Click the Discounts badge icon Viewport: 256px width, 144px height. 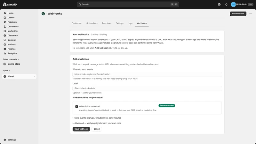5,36
